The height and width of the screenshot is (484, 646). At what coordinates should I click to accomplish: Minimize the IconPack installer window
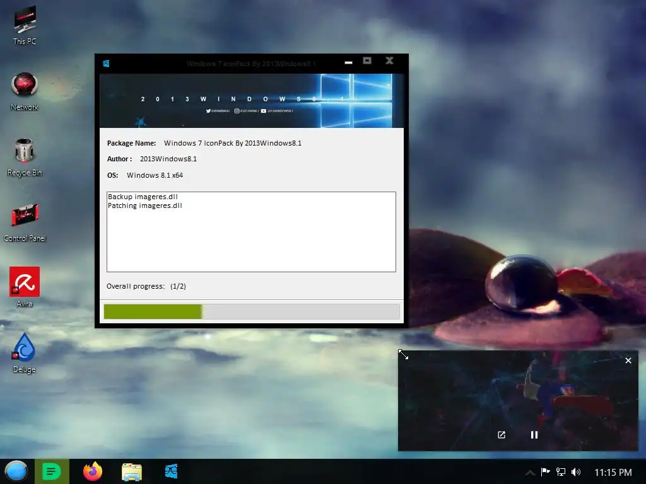click(x=348, y=62)
